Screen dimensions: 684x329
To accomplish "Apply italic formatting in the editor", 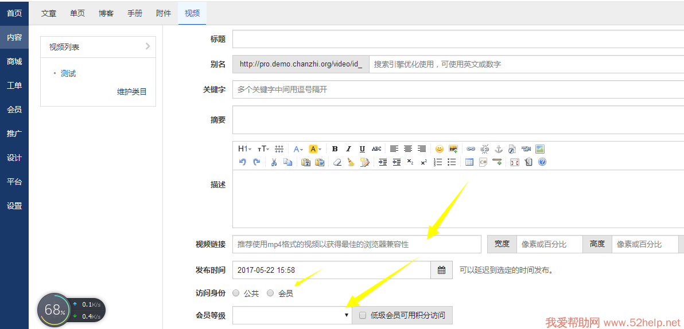I will coord(348,149).
